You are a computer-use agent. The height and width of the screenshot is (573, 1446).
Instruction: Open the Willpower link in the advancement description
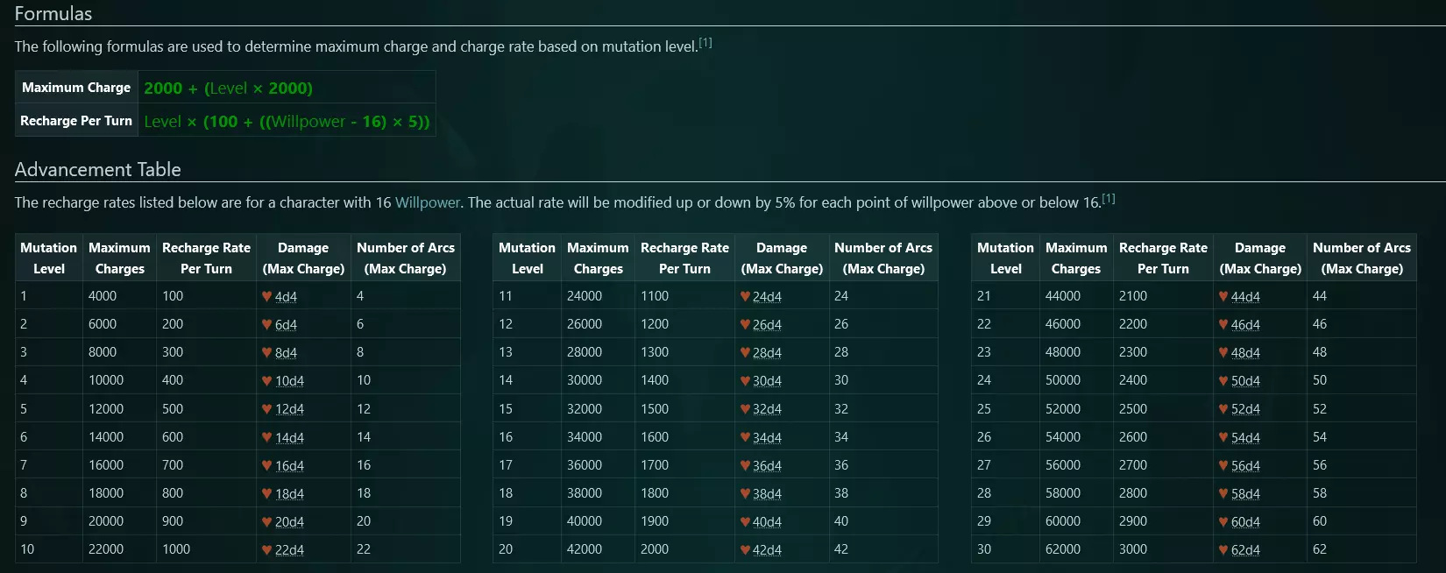(427, 202)
